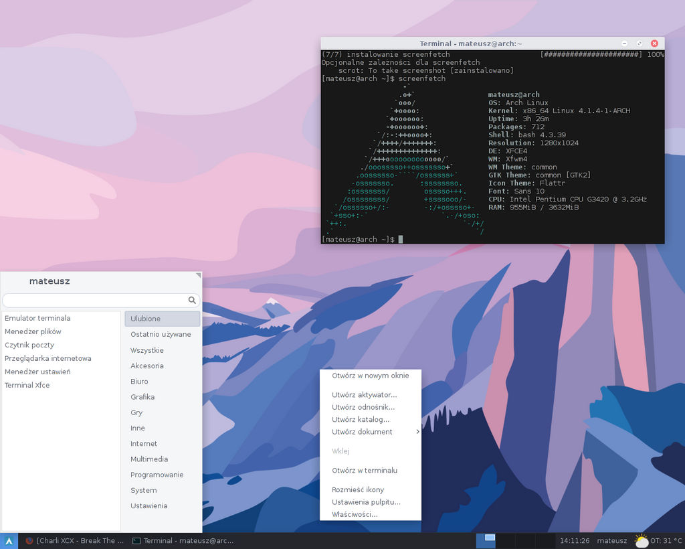This screenshot has width=685, height=549.
Task: Open the Gry category
Action: [x=163, y=412]
